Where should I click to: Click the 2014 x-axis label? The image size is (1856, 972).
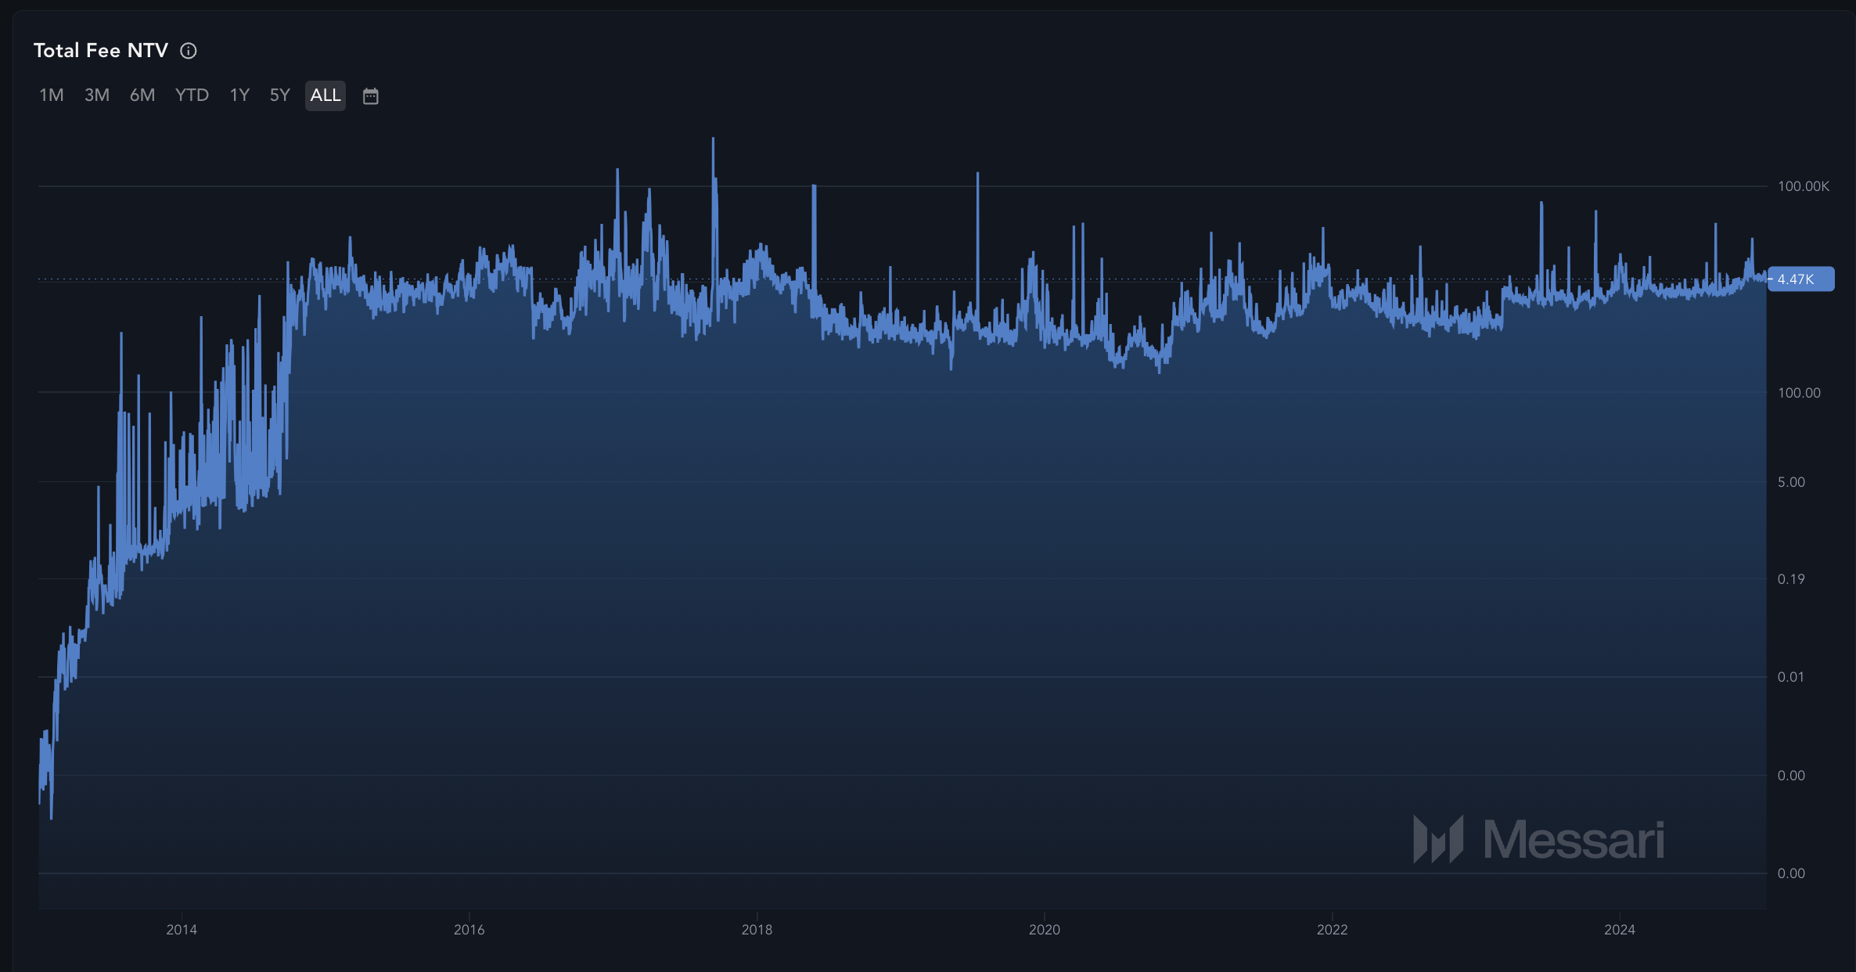pyautogui.click(x=182, y=930)
